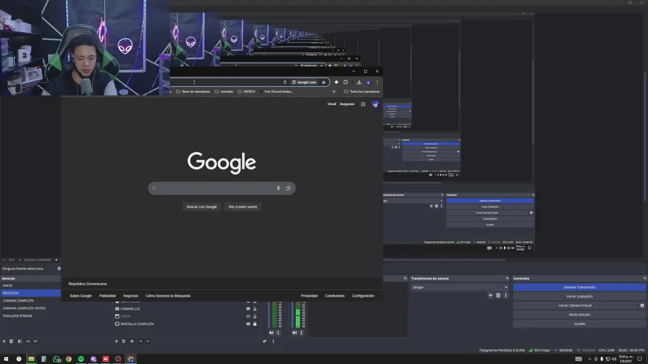Image resolution: width=648 pixels, height=364 pixels.
Task: Open File Explorer from the taskbar
Action: click(x=31, y=359)
